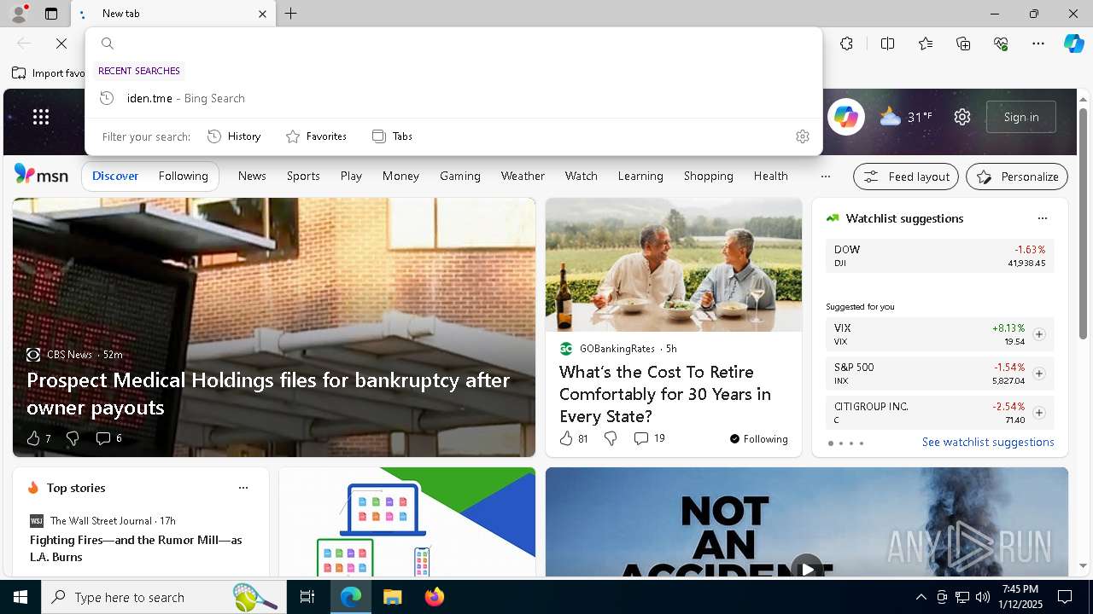
Task: Add VIX to watchlist
Action: (x=1039, y=334)
